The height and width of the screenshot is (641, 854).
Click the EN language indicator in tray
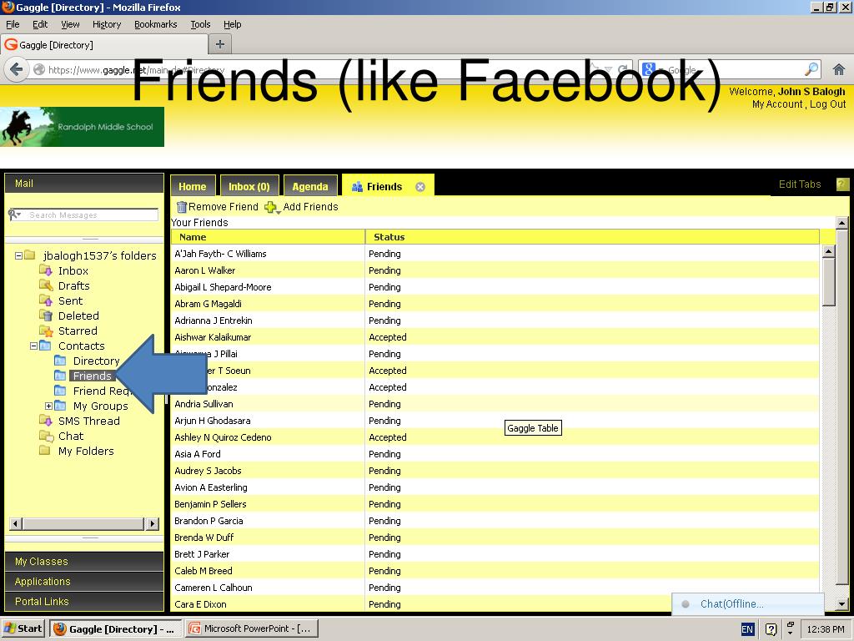pos(747,629)
